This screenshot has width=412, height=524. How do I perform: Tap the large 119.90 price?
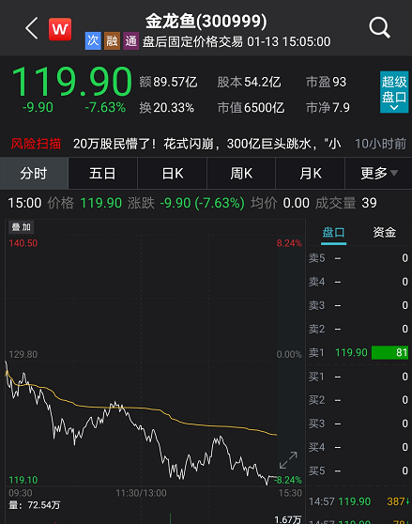click(x=72, y=81)
